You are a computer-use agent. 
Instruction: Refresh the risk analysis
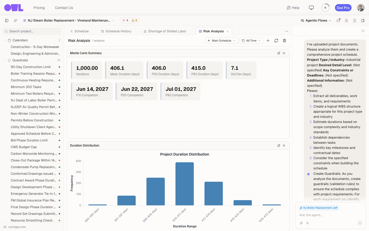pos(276,41)
